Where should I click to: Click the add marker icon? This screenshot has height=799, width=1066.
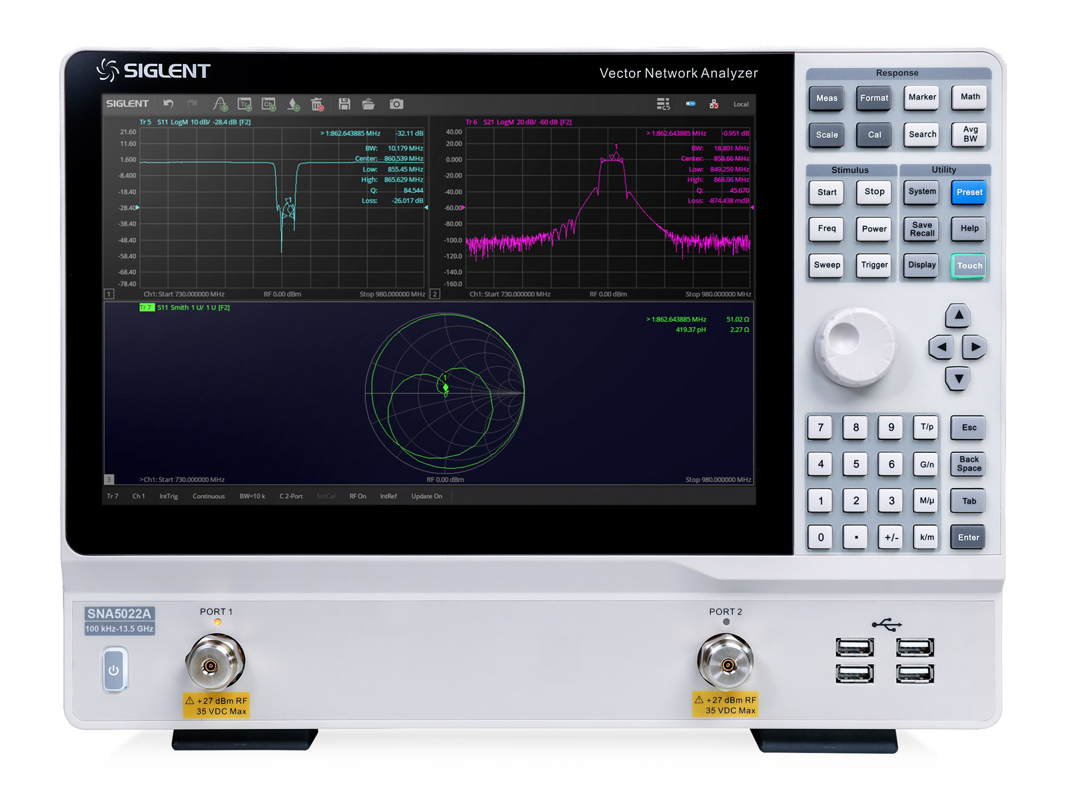(293, 104)
